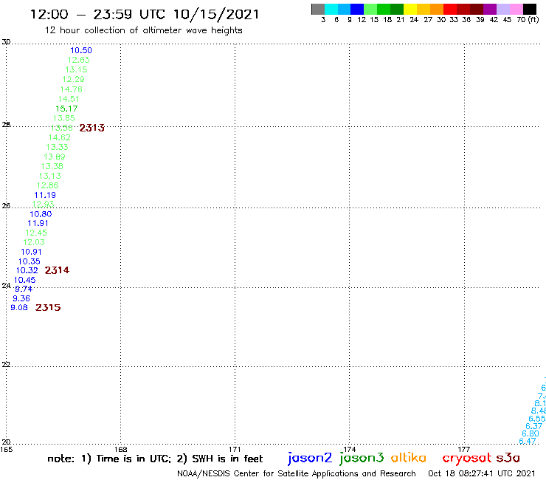This screenshot has height=480, width=546.
Task: Select the wave height reading 10.45
Action: pos(25,280)
